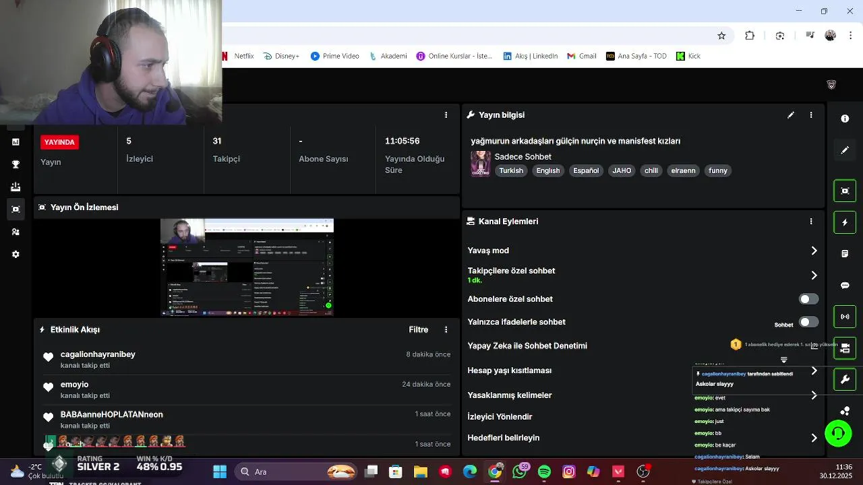Toggle the stream preview panel icon in right sidebar
Viewport: 863px width, 485px height.
pos(845,191)
